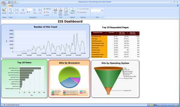Click the topmost bar in Top 10 Users chart
This screenshot has width=180, height=107.
[x=30, y=68]
